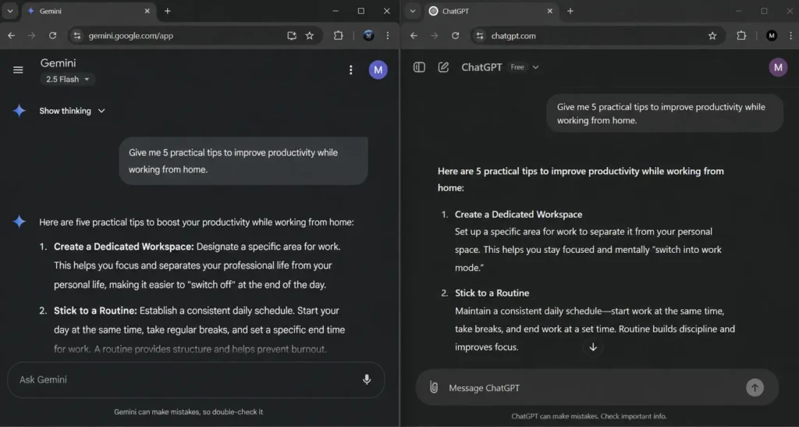This screenshot has height=427, width=799.
Task: Toggle ChatGPT sidebar panel icon
Action: click(x=419, y=67)
